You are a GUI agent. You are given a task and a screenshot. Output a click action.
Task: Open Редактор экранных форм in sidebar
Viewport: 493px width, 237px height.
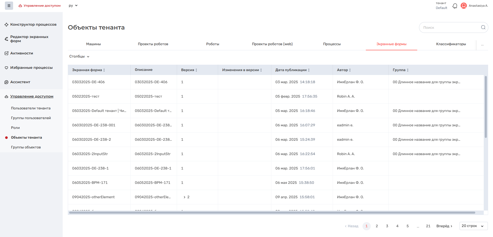(x=29, y=39)
